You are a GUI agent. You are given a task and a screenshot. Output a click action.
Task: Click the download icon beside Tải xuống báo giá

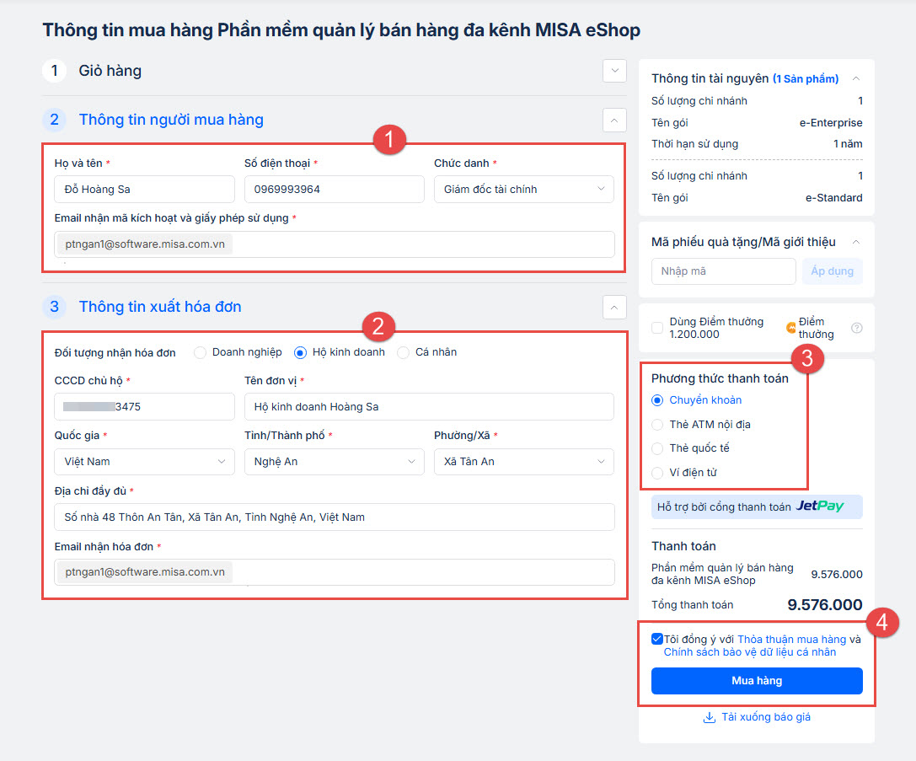[x=709, y=718]
